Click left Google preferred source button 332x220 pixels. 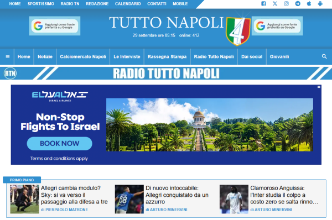55,26
